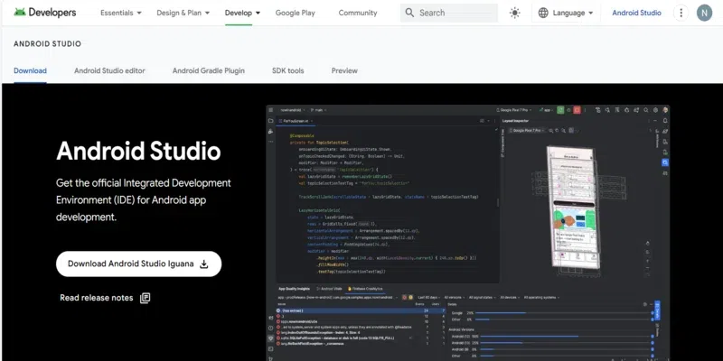Open the Community nav item
The image size is (723, 361).
pos(358,13)
